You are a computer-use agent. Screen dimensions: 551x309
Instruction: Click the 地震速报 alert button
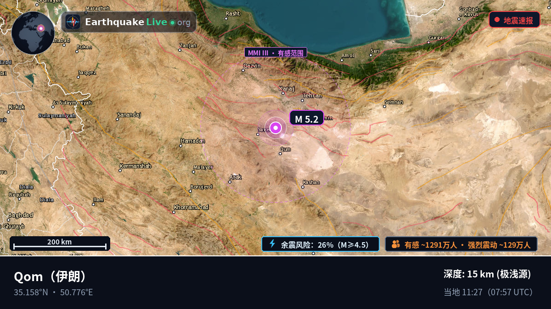click(514, 20)
